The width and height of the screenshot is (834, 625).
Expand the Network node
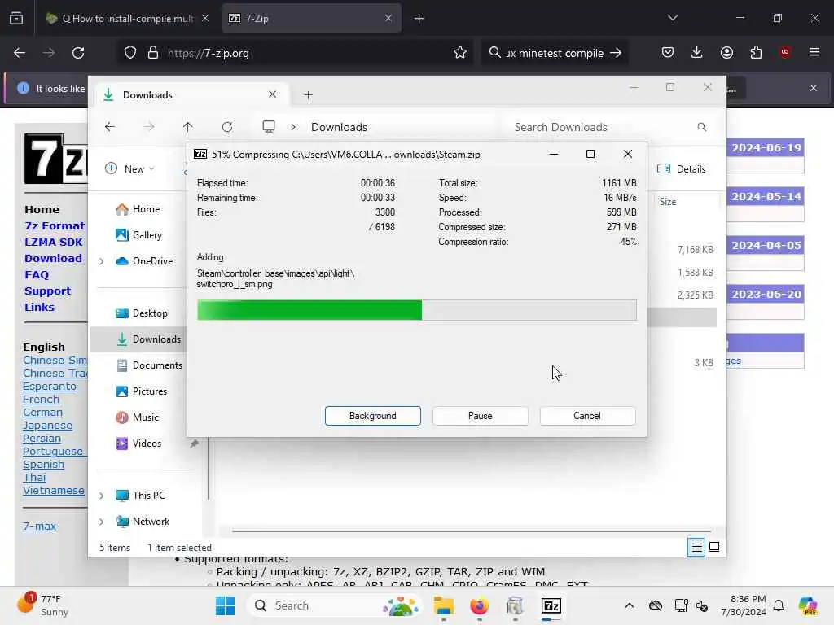click(101, 522)
